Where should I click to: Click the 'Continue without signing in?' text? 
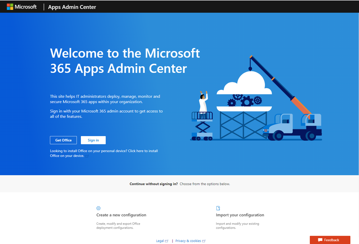point(154,184)
